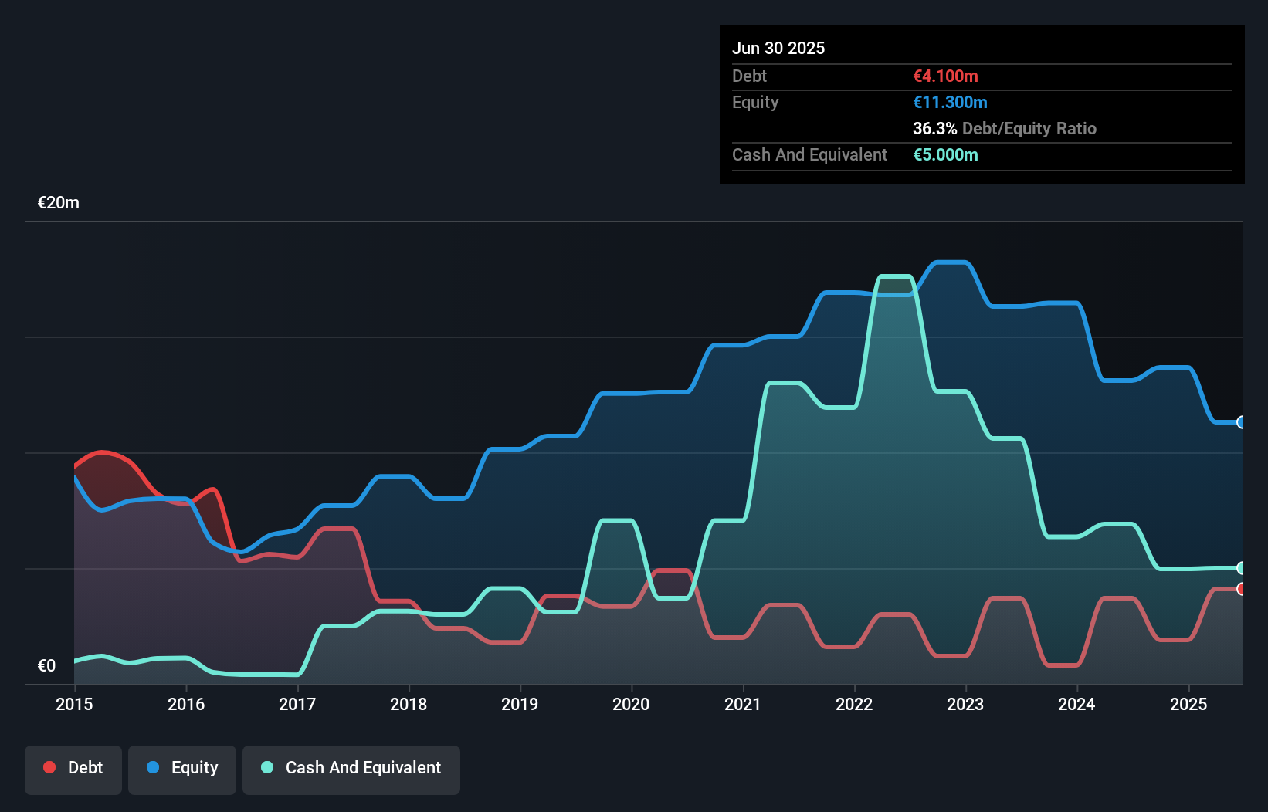The height and width of the screenshot is (812, 1268).
Task: Click the €4.100m Debt value link
Action: tap(945, 76)
